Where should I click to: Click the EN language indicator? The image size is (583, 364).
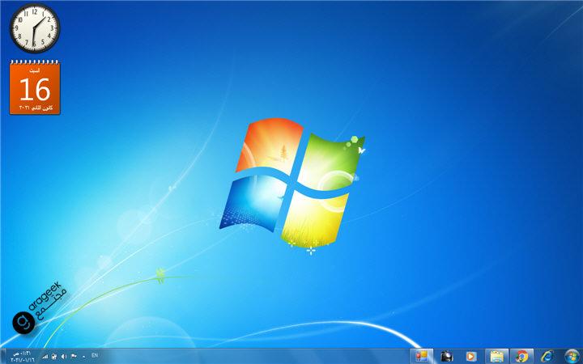(95, 355)
